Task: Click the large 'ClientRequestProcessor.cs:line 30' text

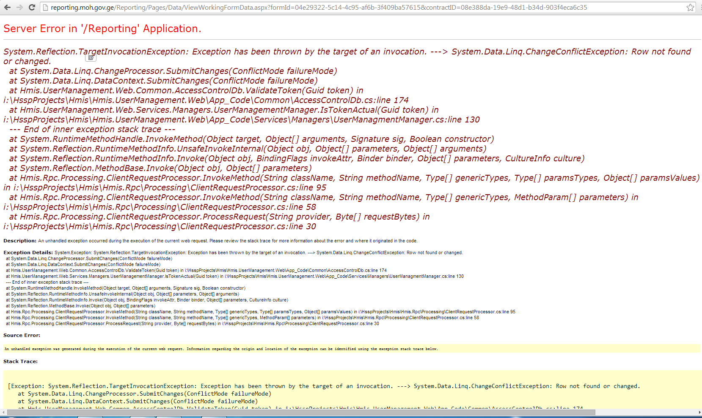Action: 248,227
